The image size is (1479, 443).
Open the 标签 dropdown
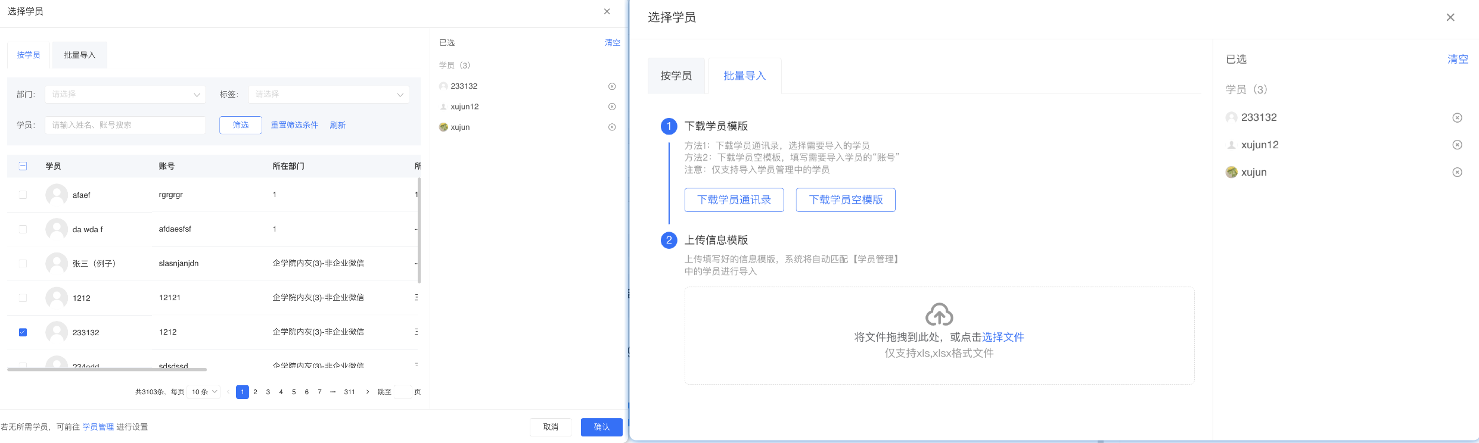click(x=329, y=94)
